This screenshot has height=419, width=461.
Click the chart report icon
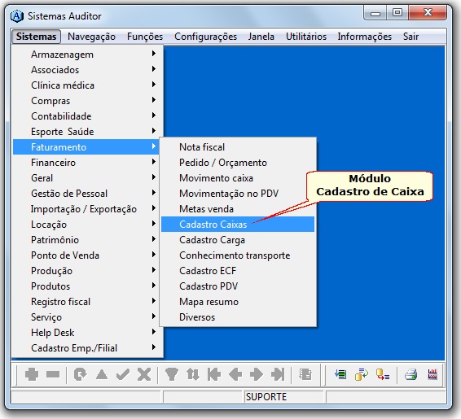pos(432,374)
